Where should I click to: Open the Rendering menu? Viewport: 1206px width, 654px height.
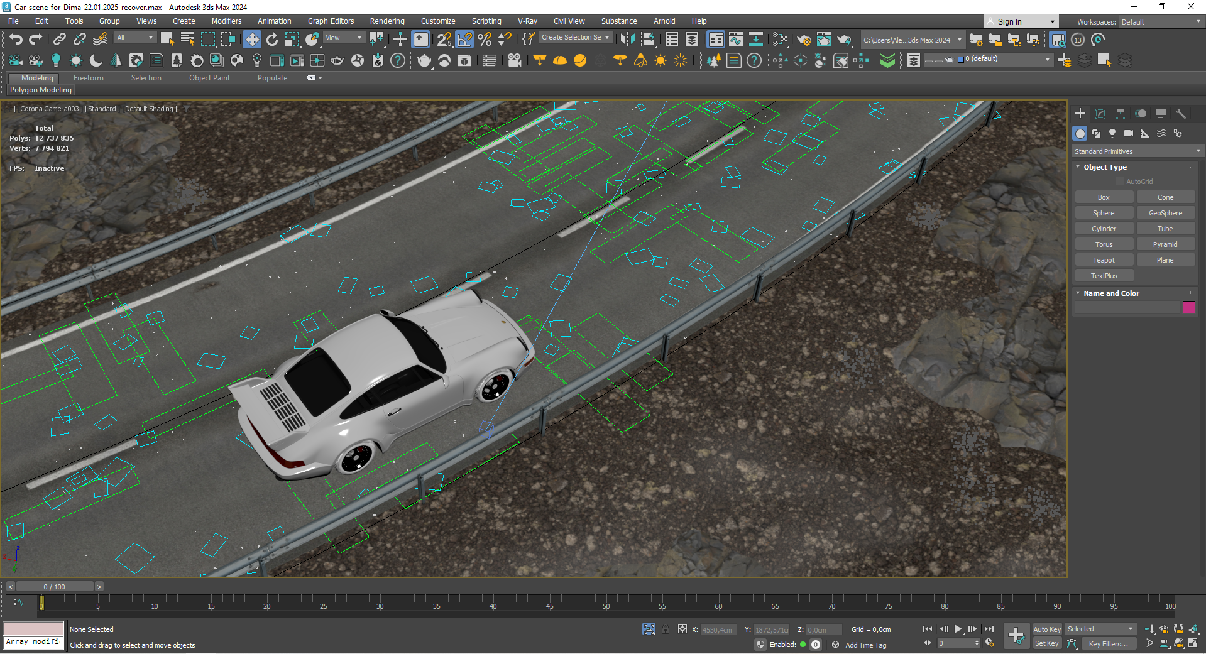386,21
